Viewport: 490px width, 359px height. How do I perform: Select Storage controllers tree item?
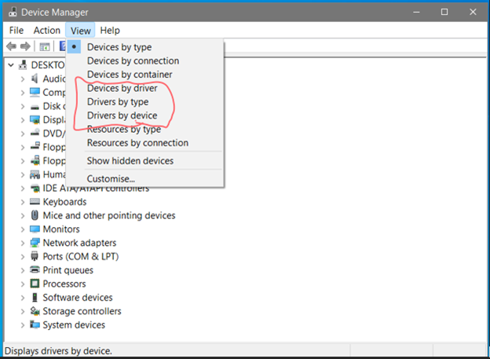pos(82,311)
